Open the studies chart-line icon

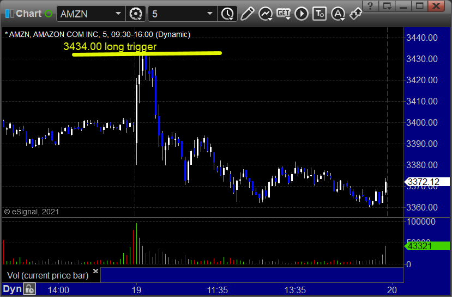tap(265, 14)
